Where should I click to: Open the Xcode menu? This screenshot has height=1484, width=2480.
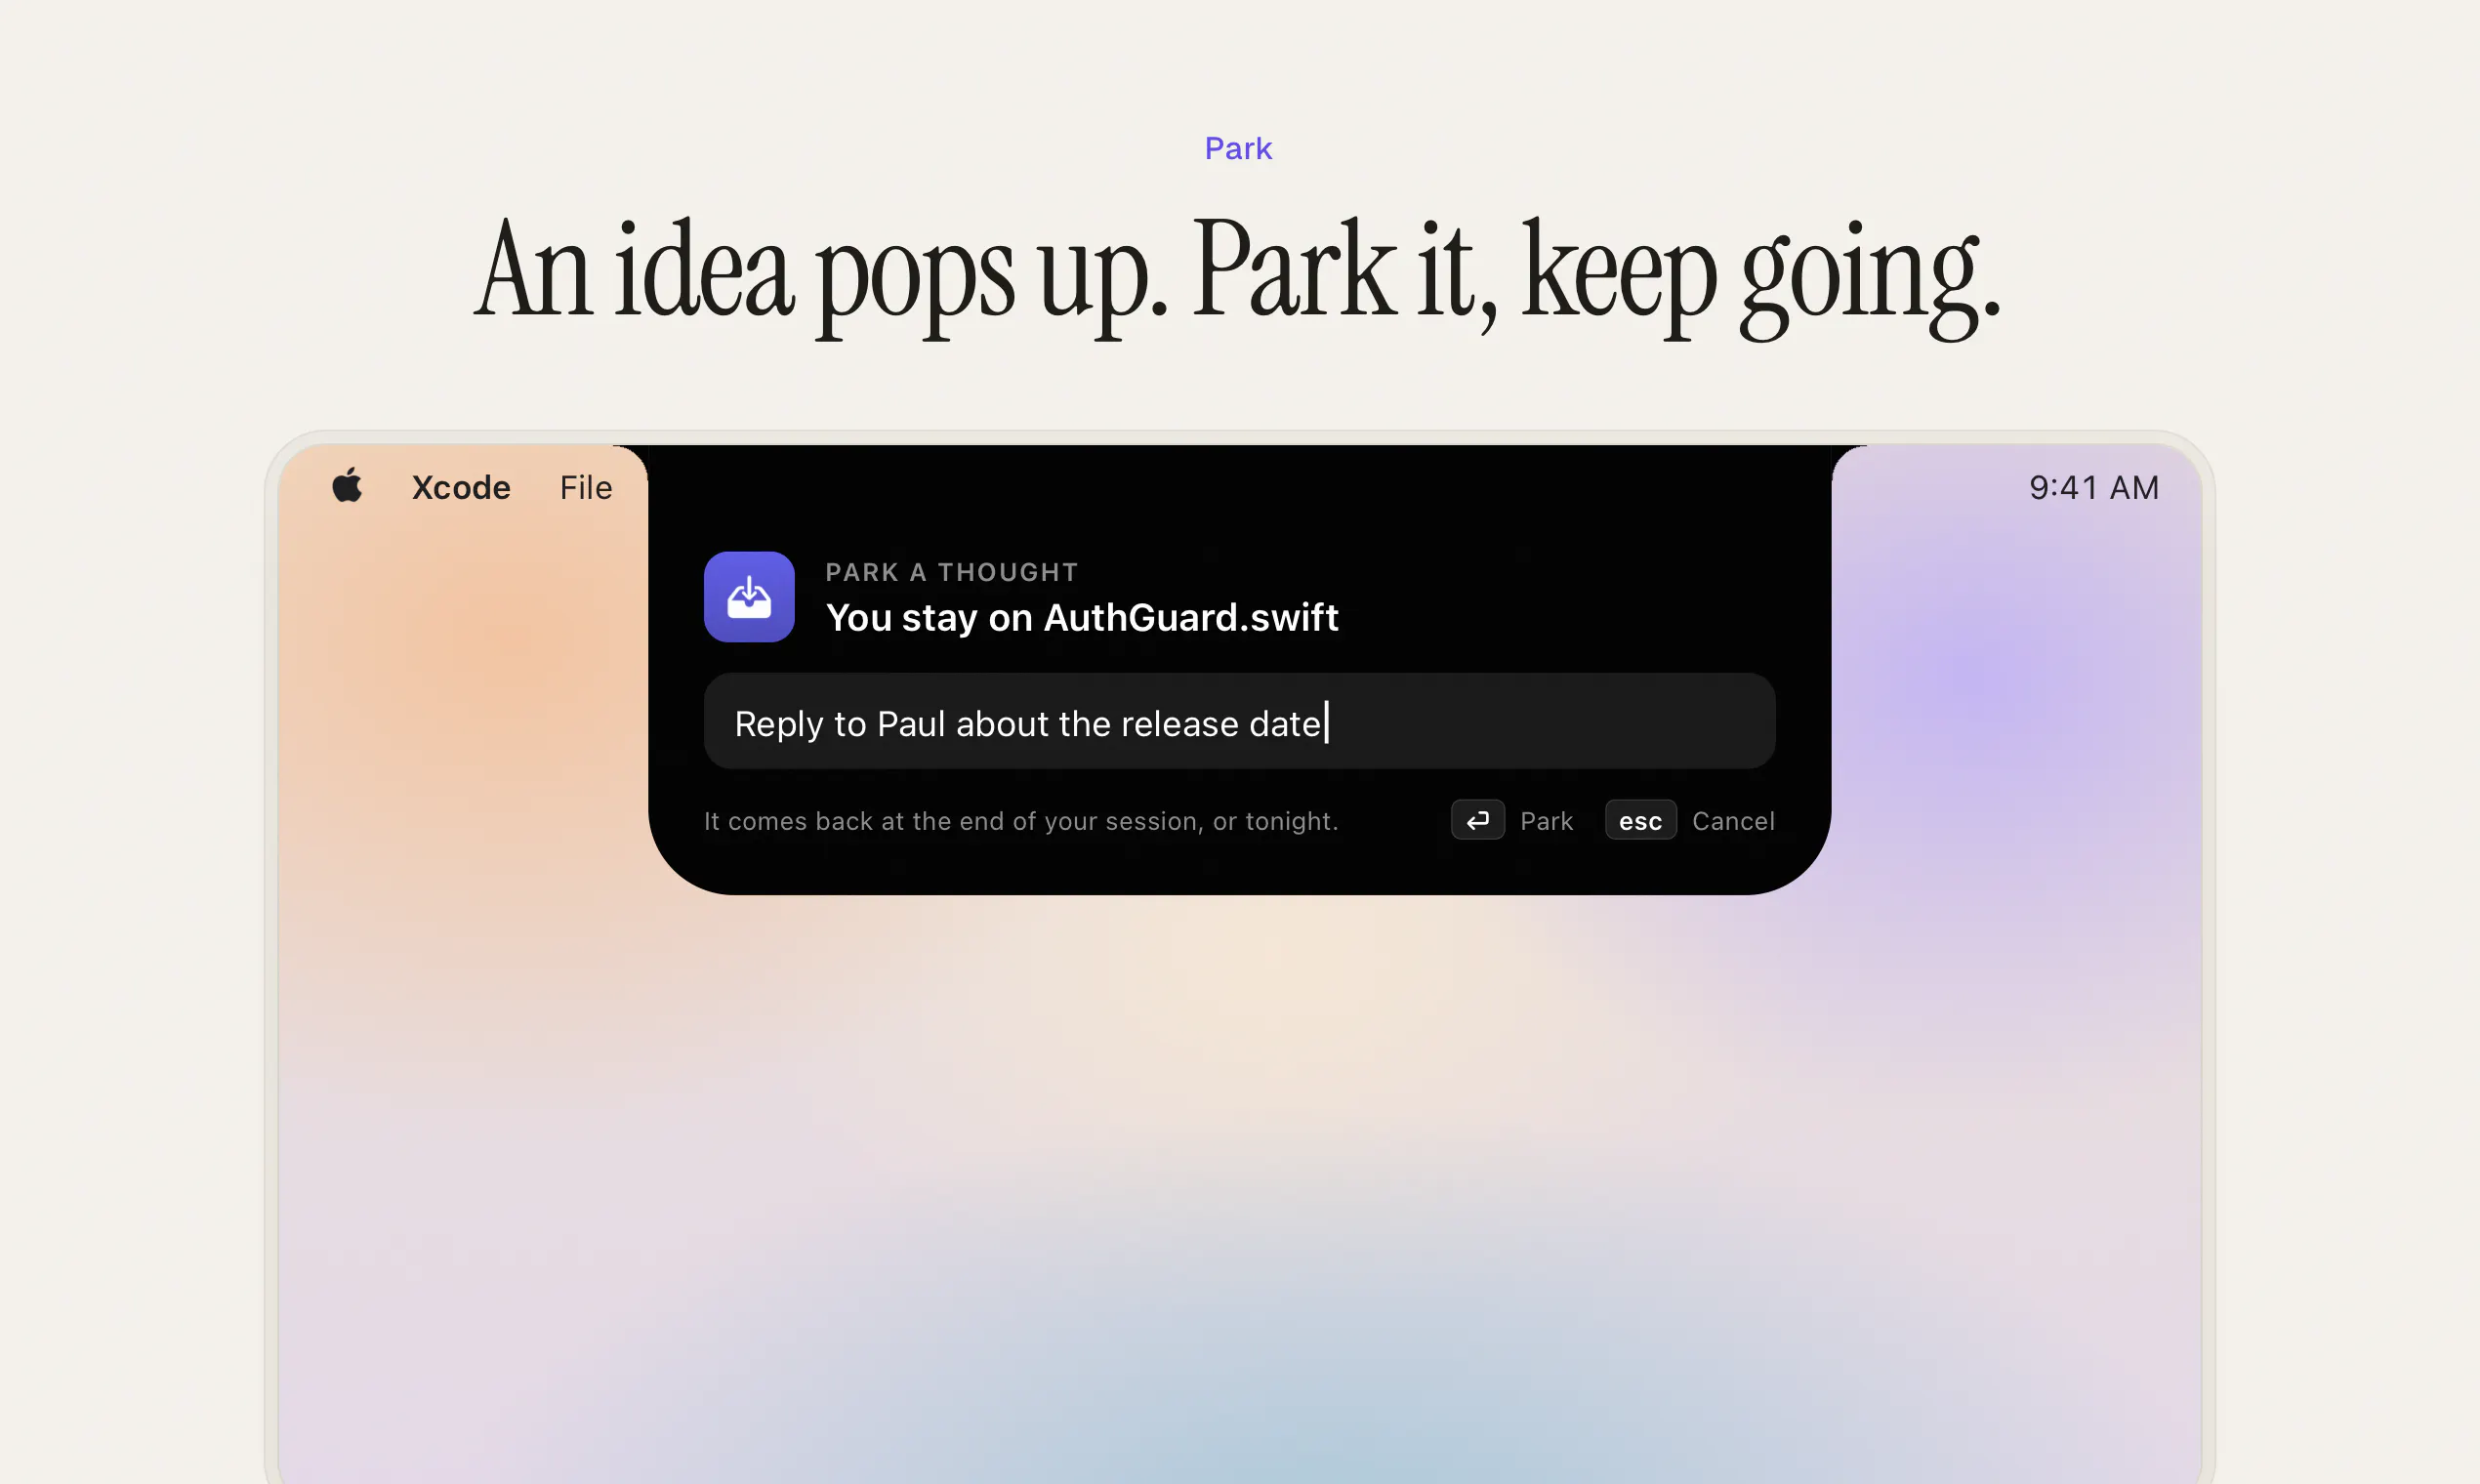point(461,488)
